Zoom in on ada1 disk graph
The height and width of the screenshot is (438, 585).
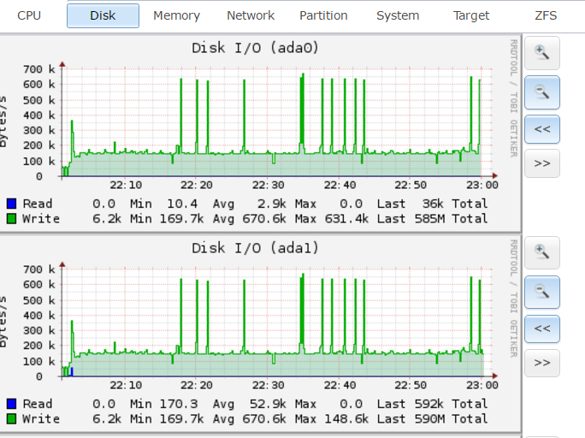tap(542, 252)
